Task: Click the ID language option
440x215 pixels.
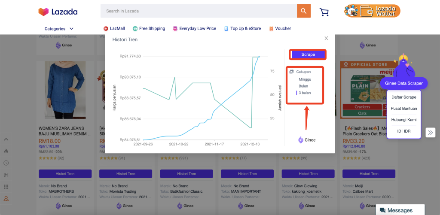Action: [399, 131]
